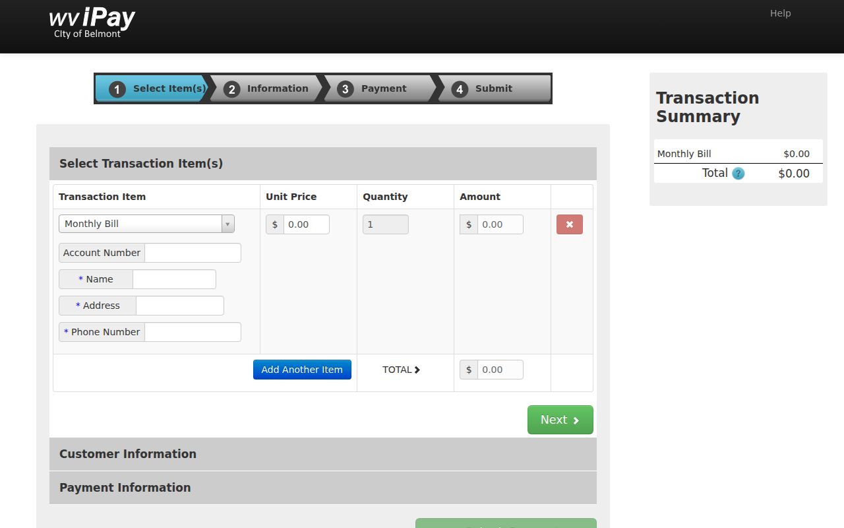Click the Name input field
844x528 pixels.
tap(174, 279)
